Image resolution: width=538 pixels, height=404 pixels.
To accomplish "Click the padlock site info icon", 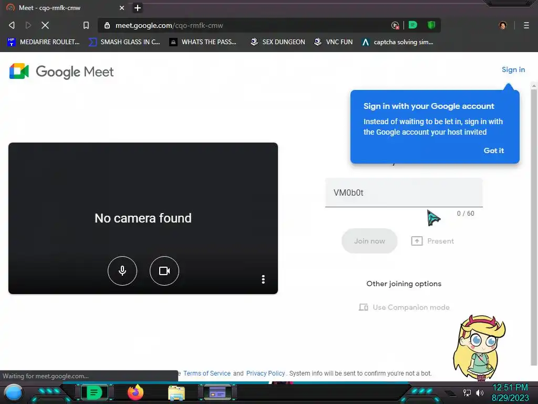I will pos(107,25).
